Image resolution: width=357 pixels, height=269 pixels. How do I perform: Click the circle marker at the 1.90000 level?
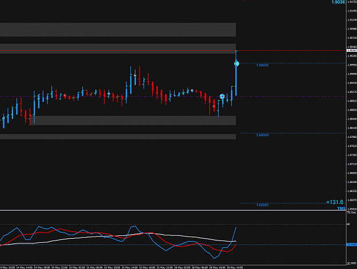tap(236, 64)
